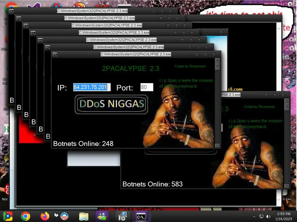297x222 pixels.
Task: Click the yellow 'il.com' link text
Action: click(x=235, y=89)
